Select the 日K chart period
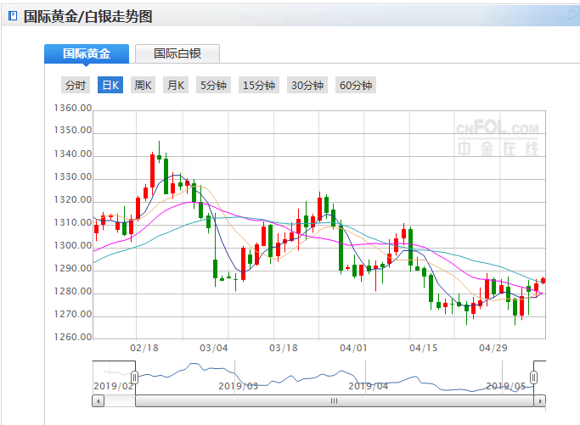580x425 pixels. point(110,86)
